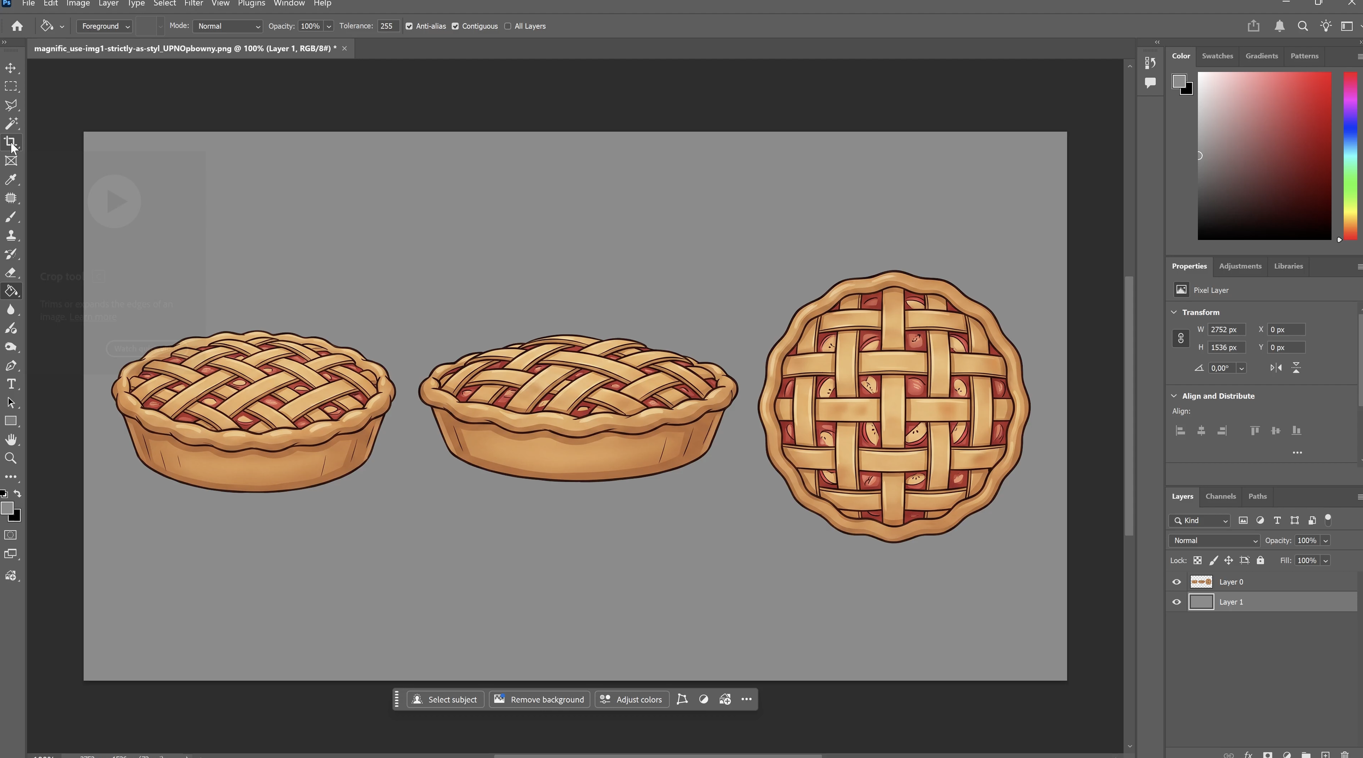Select the Rectangular Marquee tool
Screen dimensions: 1363x758
click(11, 87)
